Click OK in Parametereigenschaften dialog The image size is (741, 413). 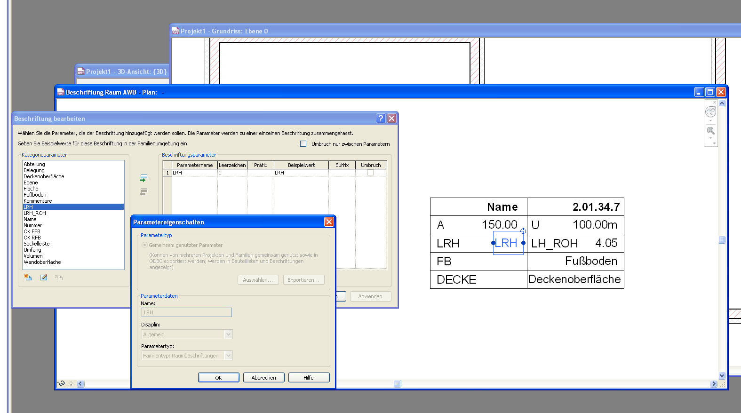(x=219, y=378)
